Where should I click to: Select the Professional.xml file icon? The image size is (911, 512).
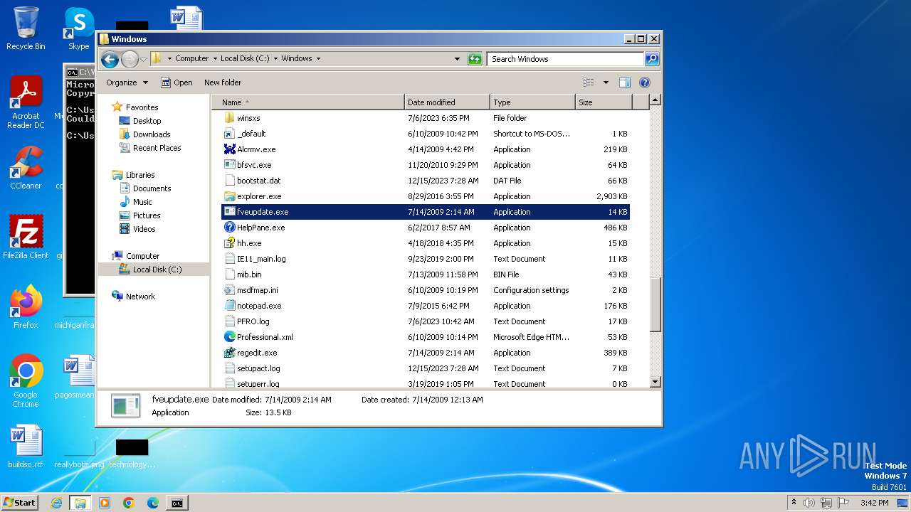pos(229,337)
